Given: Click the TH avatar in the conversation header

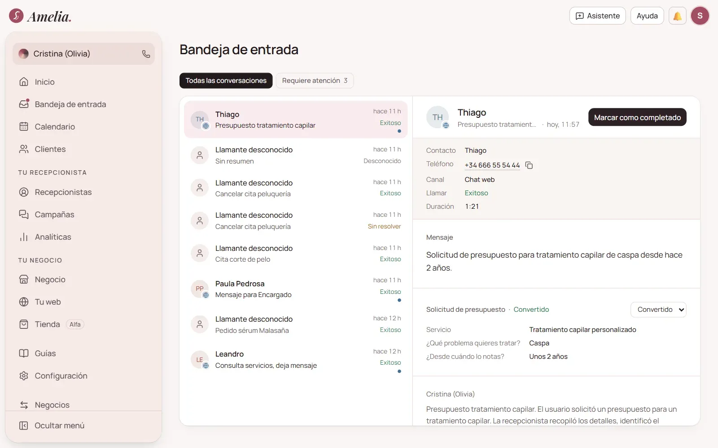Looking at the screenshot, I should (x=438, y=117).
